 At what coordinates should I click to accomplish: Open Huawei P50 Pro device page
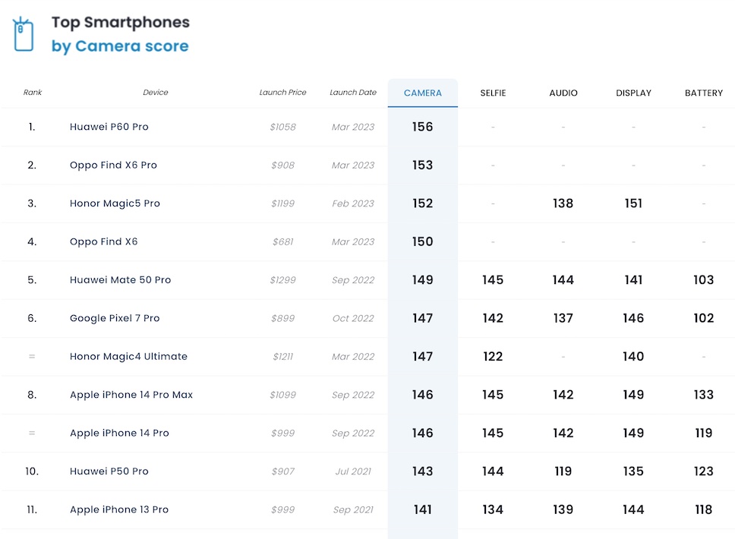tap(109, 471)
